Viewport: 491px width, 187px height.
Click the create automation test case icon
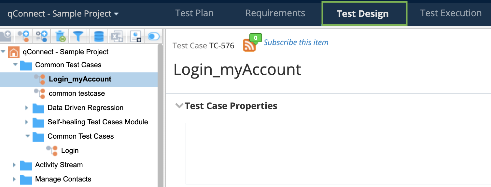click(x=42, y=36)
